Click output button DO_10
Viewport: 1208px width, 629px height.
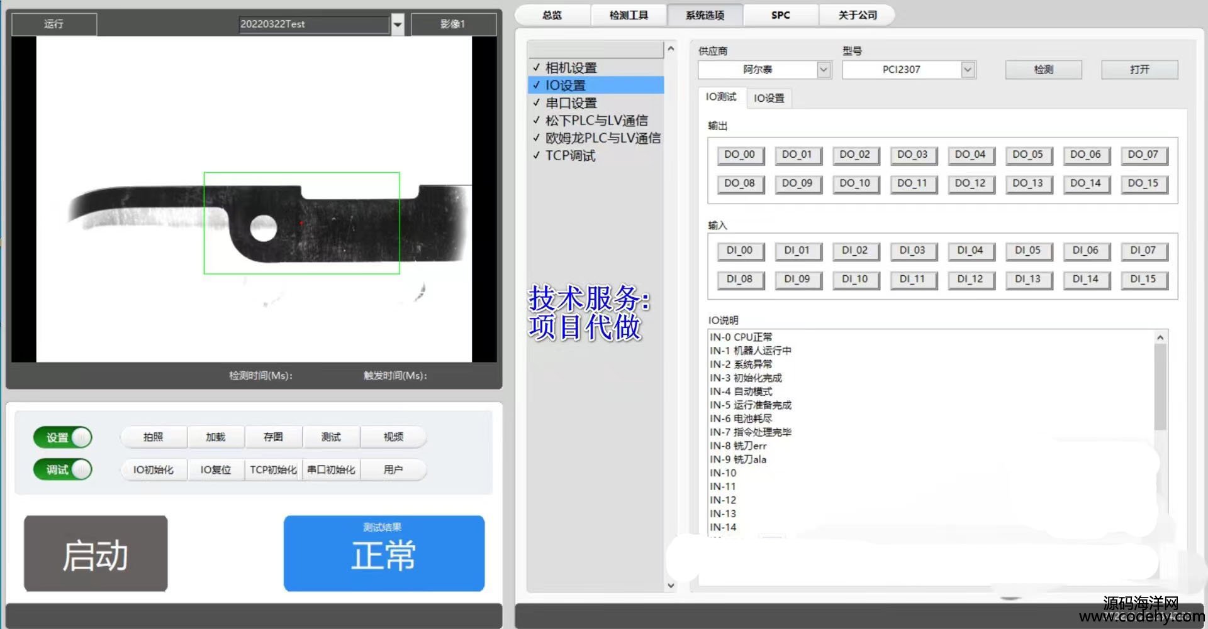(855, 184)
